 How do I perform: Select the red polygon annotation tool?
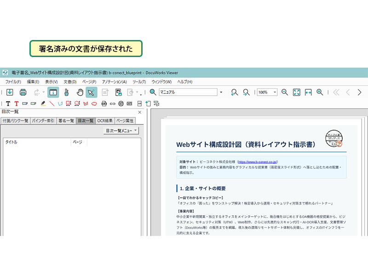(x=86, y=103)
